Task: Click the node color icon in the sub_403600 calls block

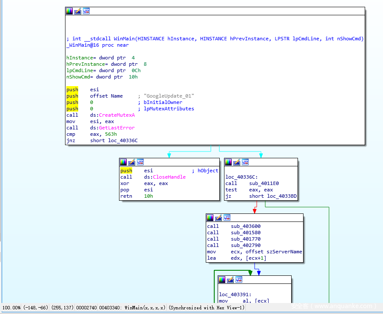Action: click(x=210, y=218)
